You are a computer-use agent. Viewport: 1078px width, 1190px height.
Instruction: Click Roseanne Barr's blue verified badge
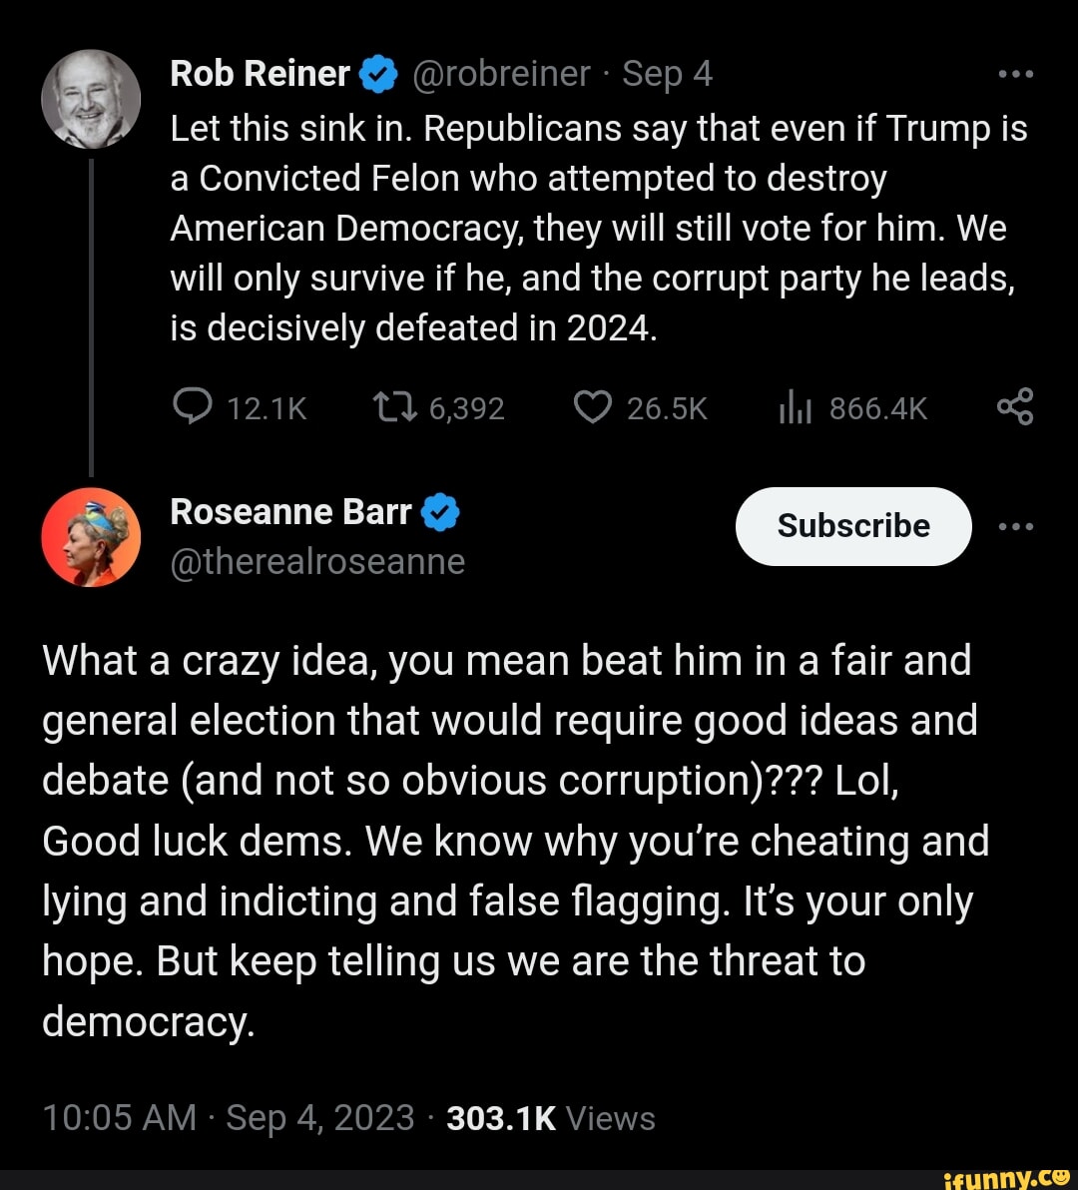point(440,513)
